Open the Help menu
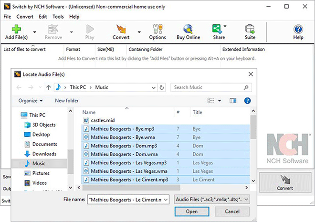The width and height of the screenshot is (315, 222). point(74,17)
